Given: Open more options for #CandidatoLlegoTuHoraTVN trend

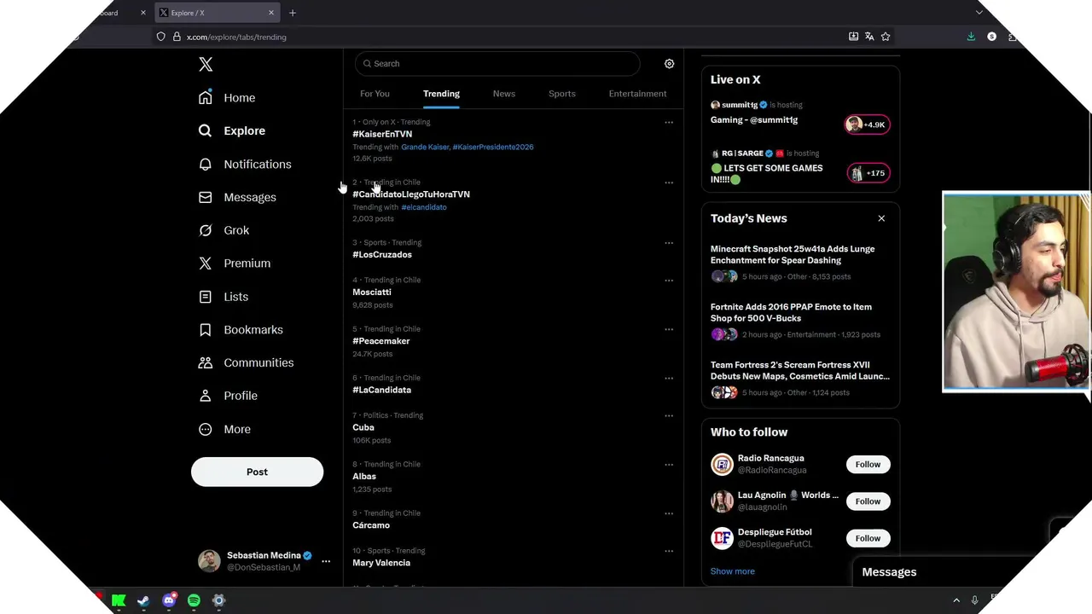Looking at the screenshot, I should [669, 182].
